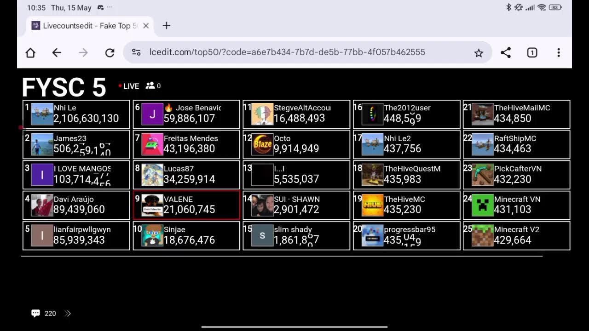Click the black avatar at rank 13
Image resolution: width=589 pixels, height=331 pixels.
[x=262, y=175]
